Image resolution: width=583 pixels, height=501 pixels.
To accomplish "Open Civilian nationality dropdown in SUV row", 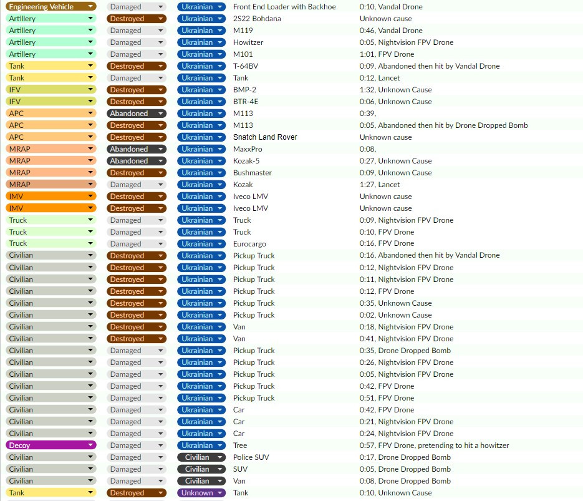I will click(201, 469).
